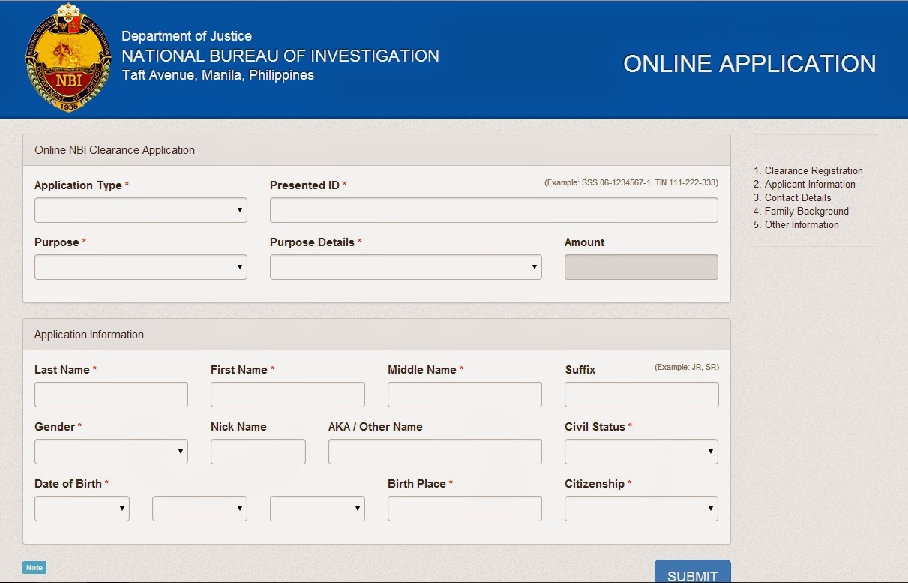Click the Presented ID input field

pyautogui.click(x=493, y=210)
